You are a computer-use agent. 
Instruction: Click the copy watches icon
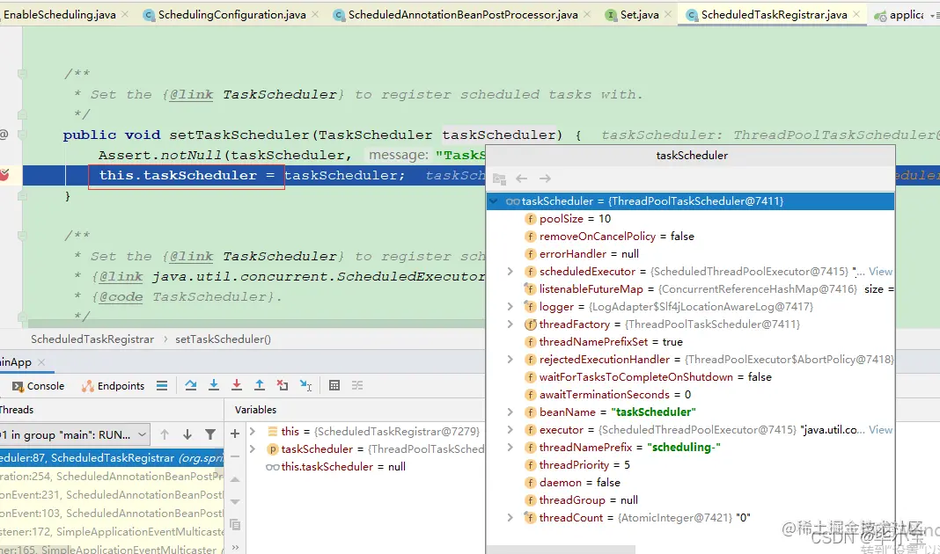click(235, 525)
